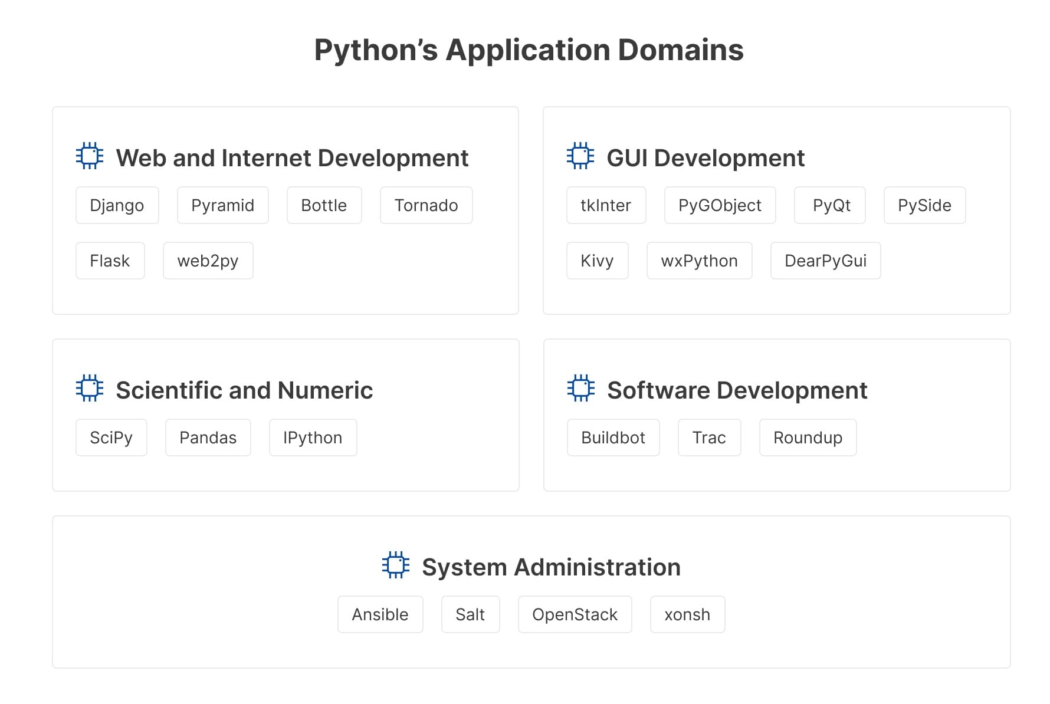Select the Buildbot tag
The height and width of the screenshot is (704, 1050).
coord(613,437)
